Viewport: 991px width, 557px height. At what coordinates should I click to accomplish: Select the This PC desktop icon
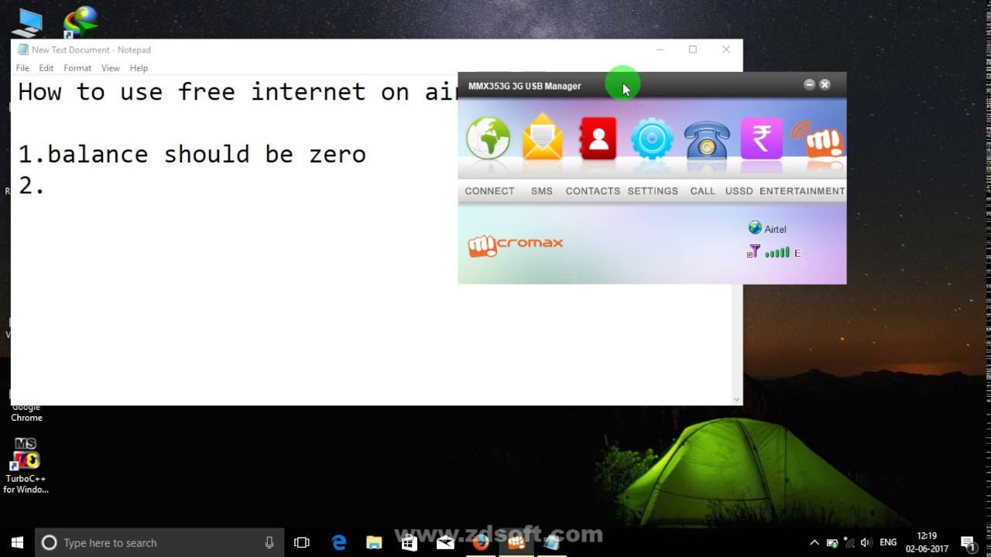point(27,22)
